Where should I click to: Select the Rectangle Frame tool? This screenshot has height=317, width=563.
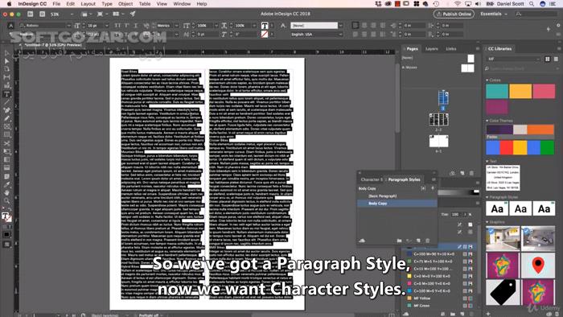pos(6,127)
